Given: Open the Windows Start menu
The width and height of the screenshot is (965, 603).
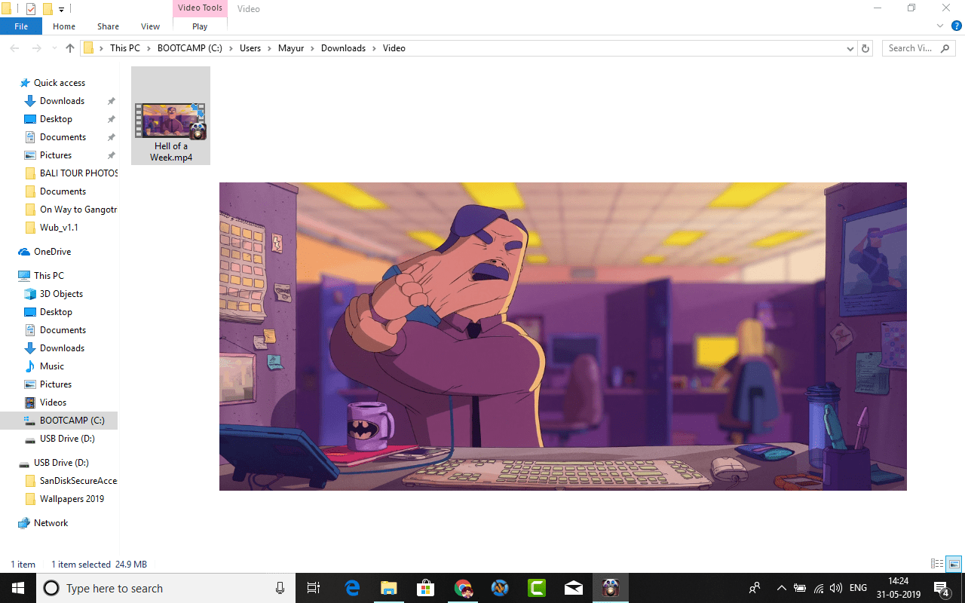Looking at the screenshot, I should [18, 588].
